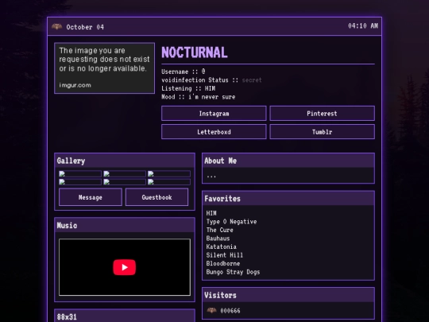This screenshot has width=429, height=322.
Task: Open the Tumblr link button
Action: click(x=322, y=132)
